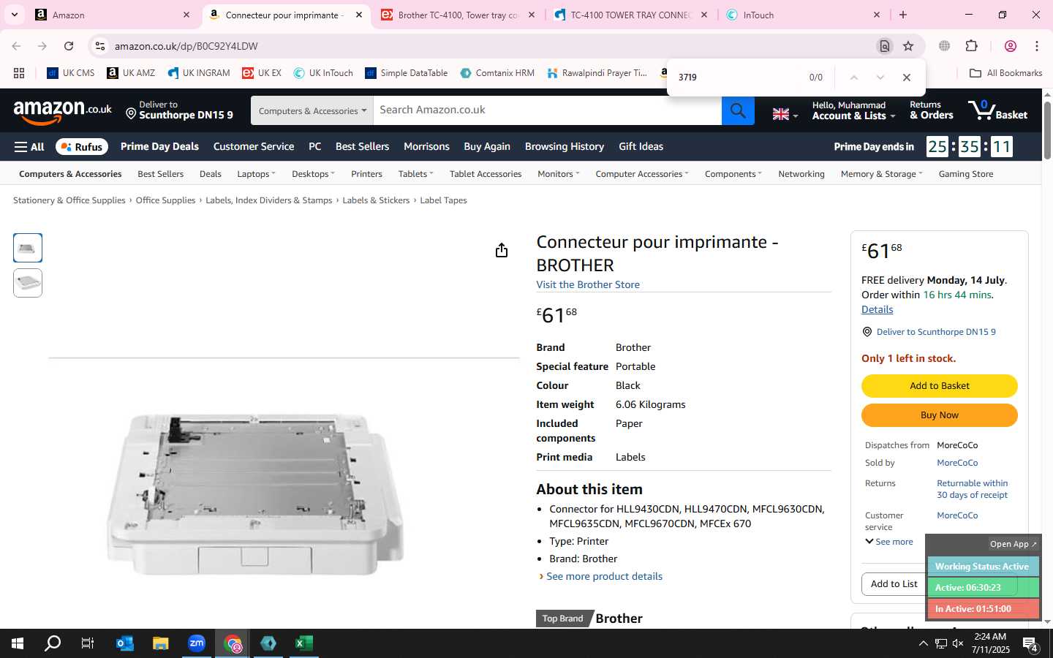
Task: Open All Bookmarks folder
Action: coord(1005,73)
